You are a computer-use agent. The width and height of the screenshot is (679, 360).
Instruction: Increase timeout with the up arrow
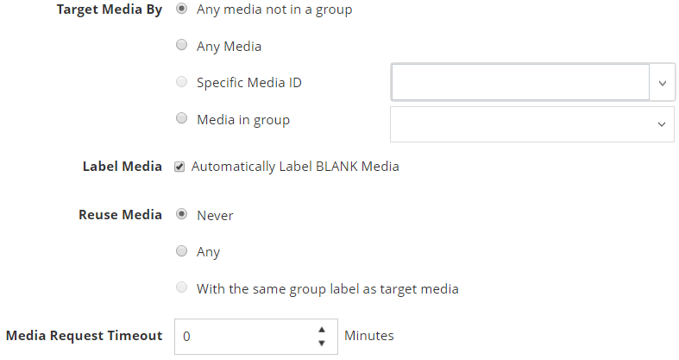click(x=321, y=329)
